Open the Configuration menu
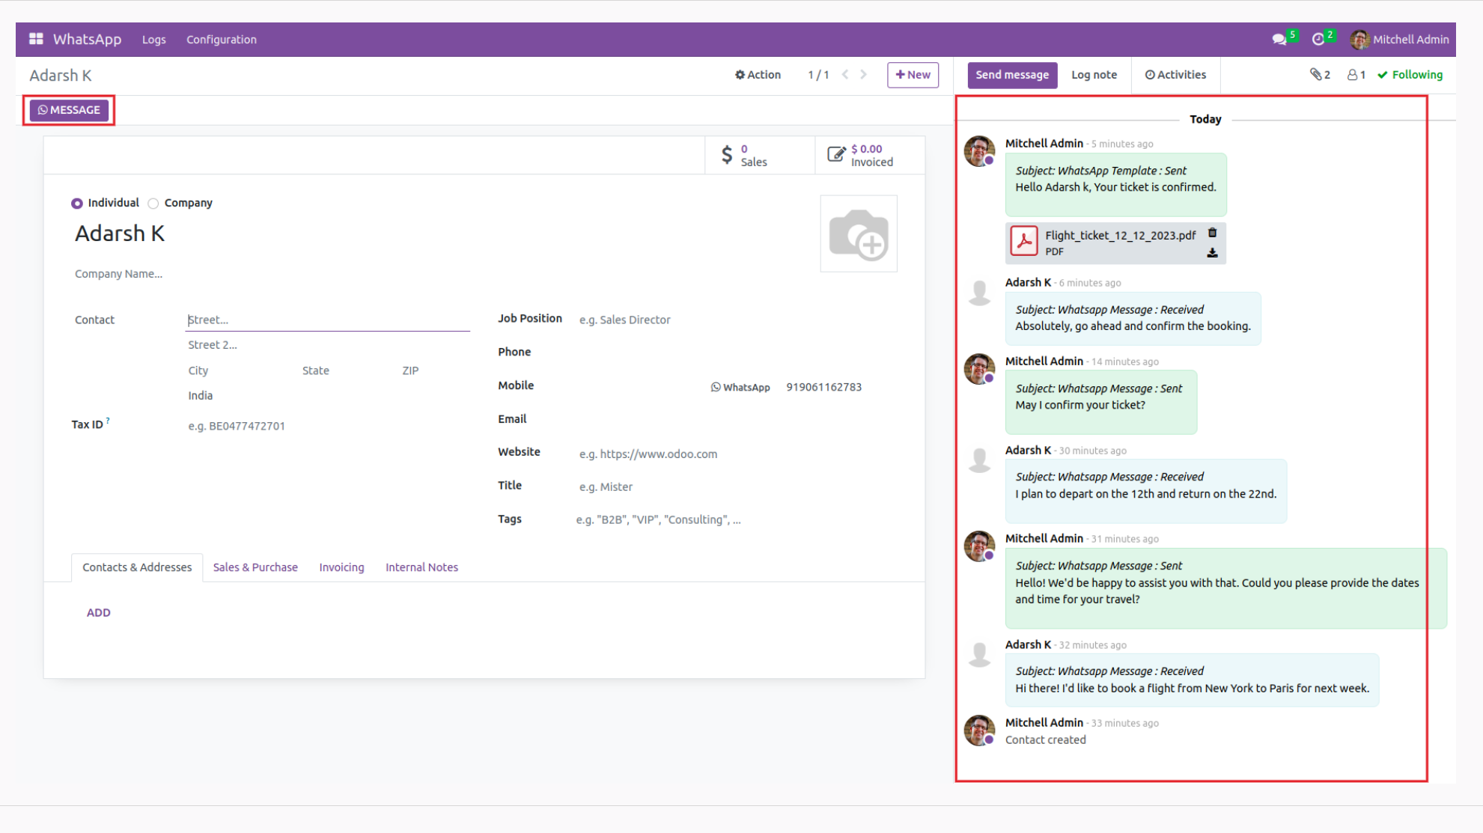 tap(221, 40)
